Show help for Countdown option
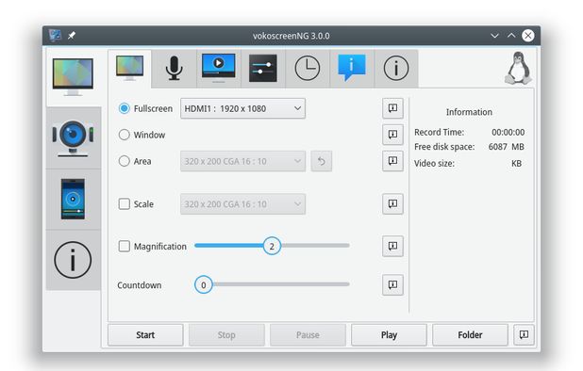Image resolution: width=583 pixels, height=371 pixels. tap(392, 285)
